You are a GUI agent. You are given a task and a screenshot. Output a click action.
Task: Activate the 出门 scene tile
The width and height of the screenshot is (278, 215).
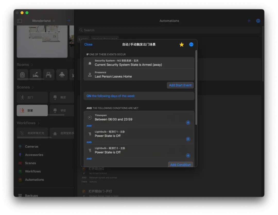tap(32, 97)
